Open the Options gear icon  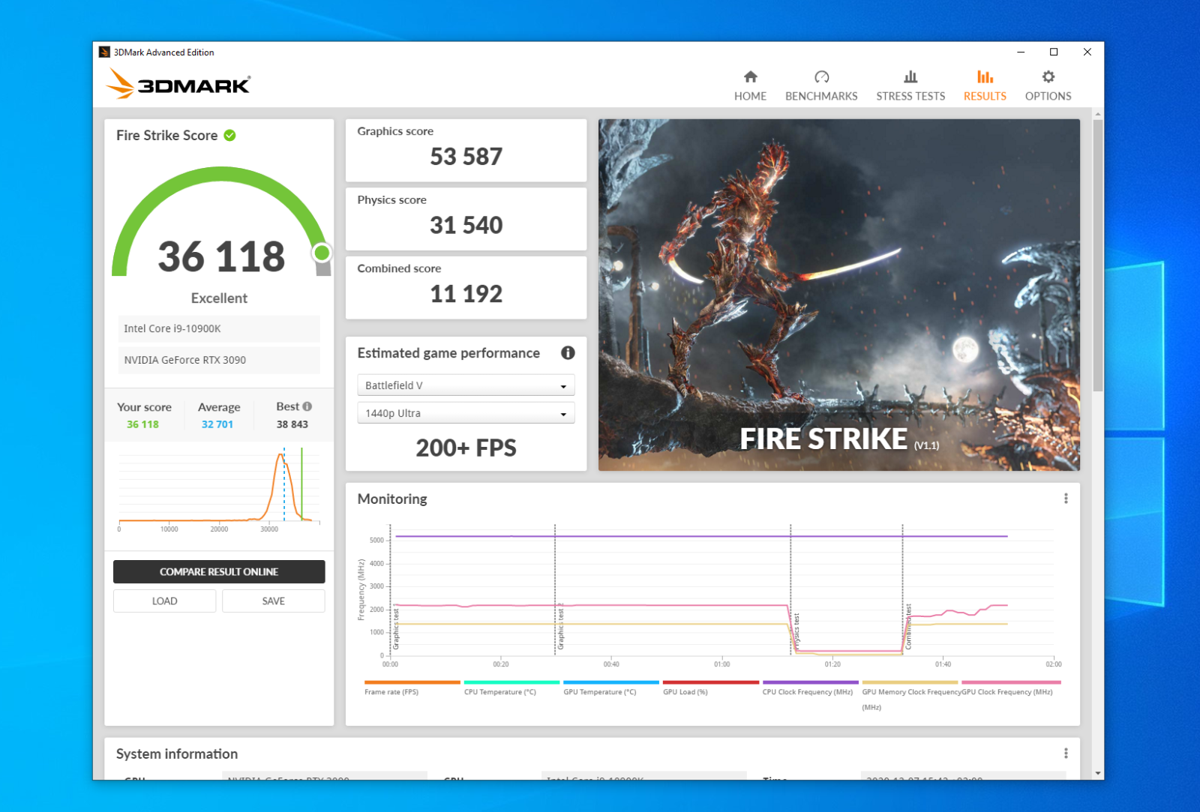click(x=1048, y=76)
